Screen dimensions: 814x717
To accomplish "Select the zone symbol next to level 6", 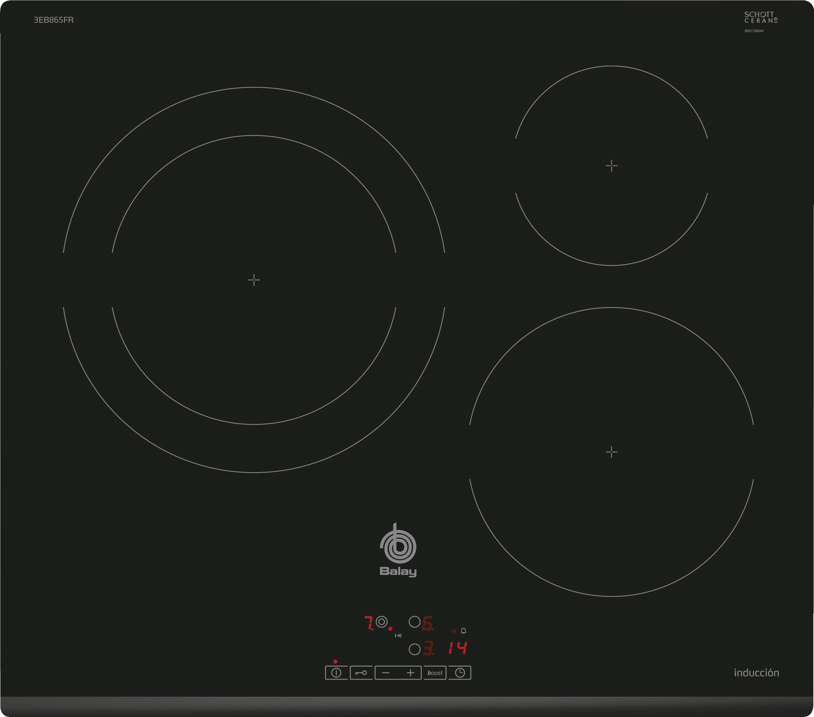I will [415, 622].
